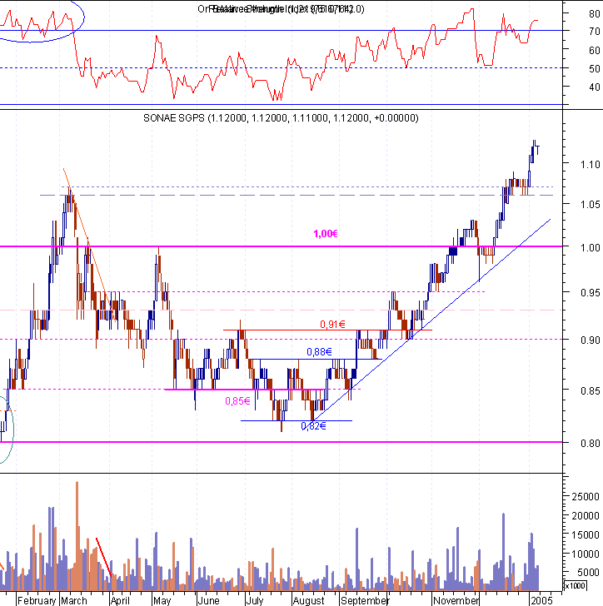Select the 0.85 price axis value
The height and width of the screenshot is (606, 603).
tap(591, 390)
